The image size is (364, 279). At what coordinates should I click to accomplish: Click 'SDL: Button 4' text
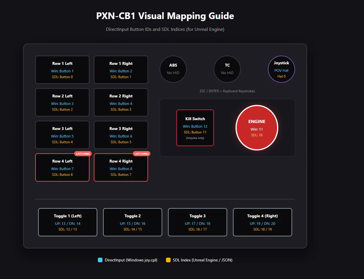62,142
